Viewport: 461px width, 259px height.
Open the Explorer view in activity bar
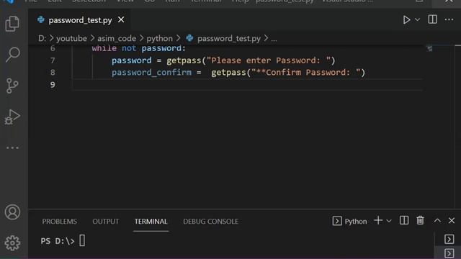(x=12, y=24)
